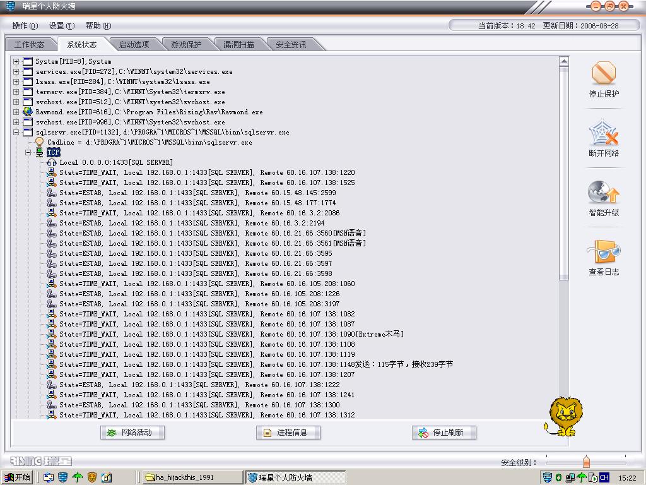Switch to the 游戏保护 tab
646x485 pixels.
[x=186, y=45]
